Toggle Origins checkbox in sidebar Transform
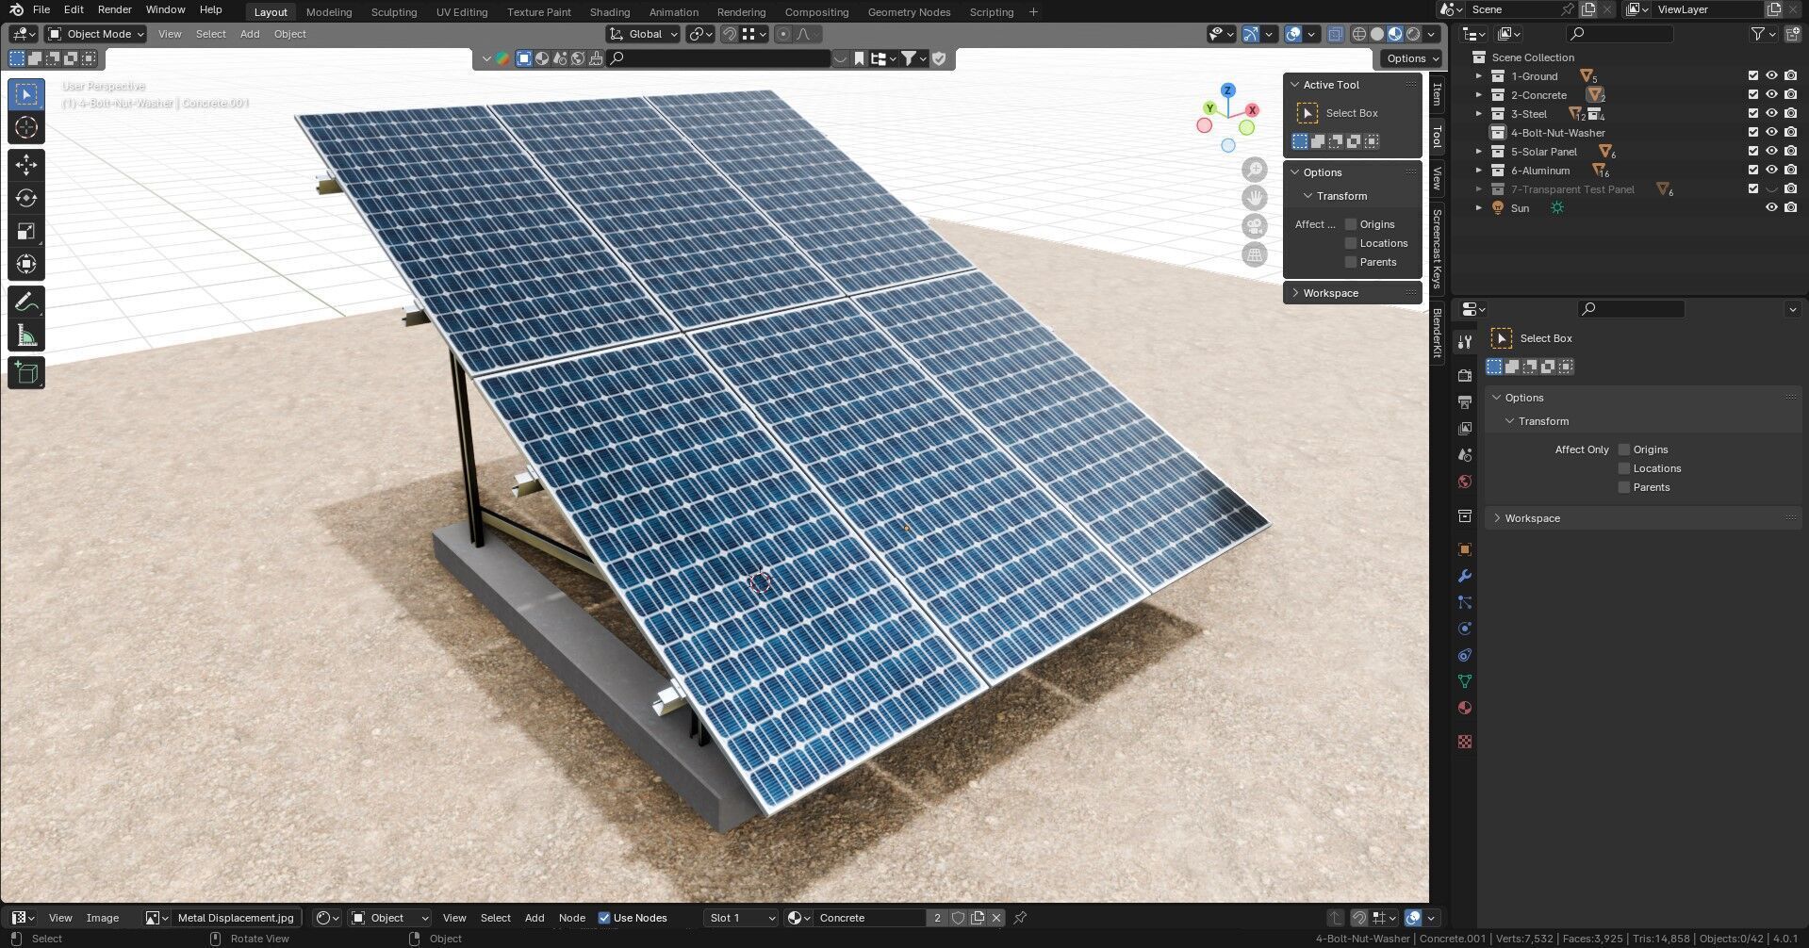Image resolution: width=1809 pixels, height=948 pixels. point(1350,224)
